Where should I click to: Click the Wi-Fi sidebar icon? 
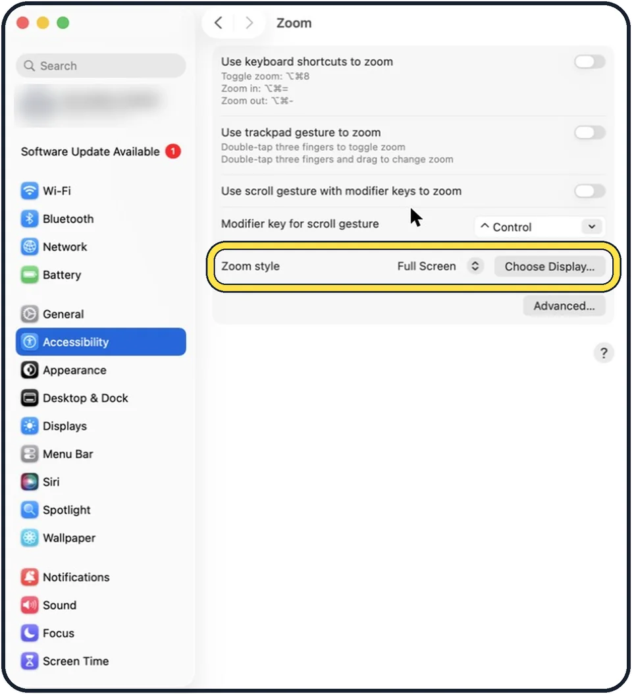pyautogui.click(x=30, y=191)
